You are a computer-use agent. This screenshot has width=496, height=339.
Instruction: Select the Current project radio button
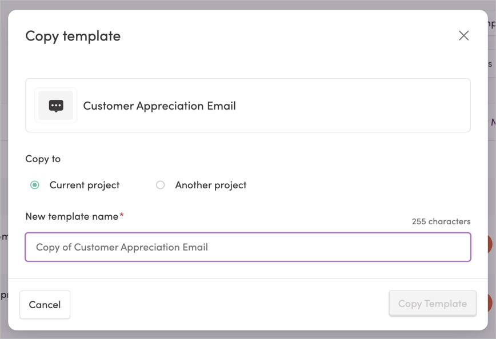point(35,185)
